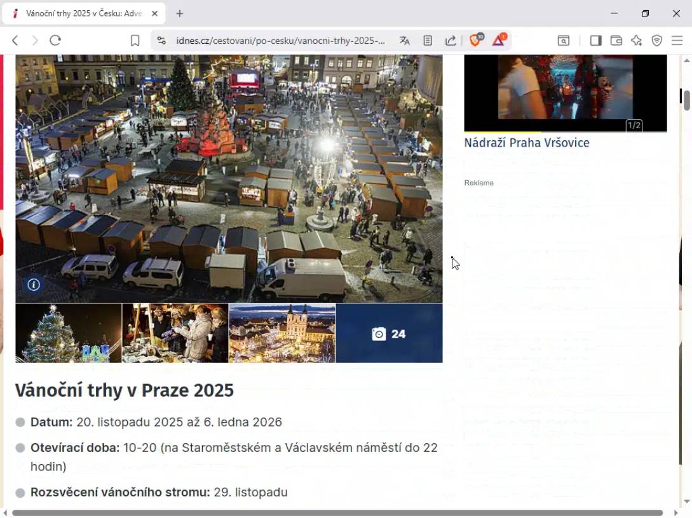Open the photo gallery showing 24 images
The image size is (692, 518).
pyautogui.click(x=389, y=333)
